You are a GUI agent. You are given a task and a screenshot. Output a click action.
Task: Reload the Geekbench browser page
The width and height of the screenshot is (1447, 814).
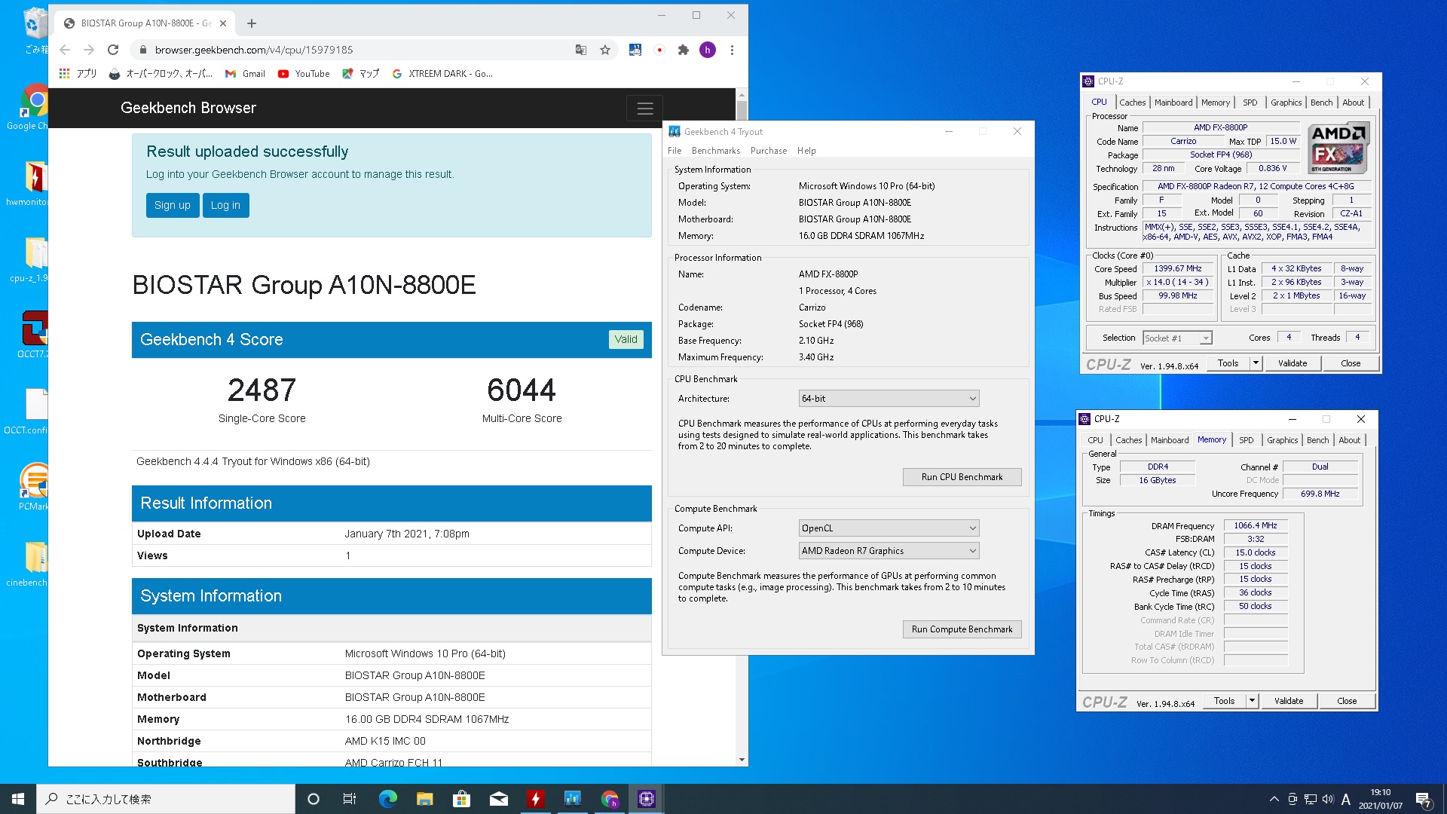[113, 50]
